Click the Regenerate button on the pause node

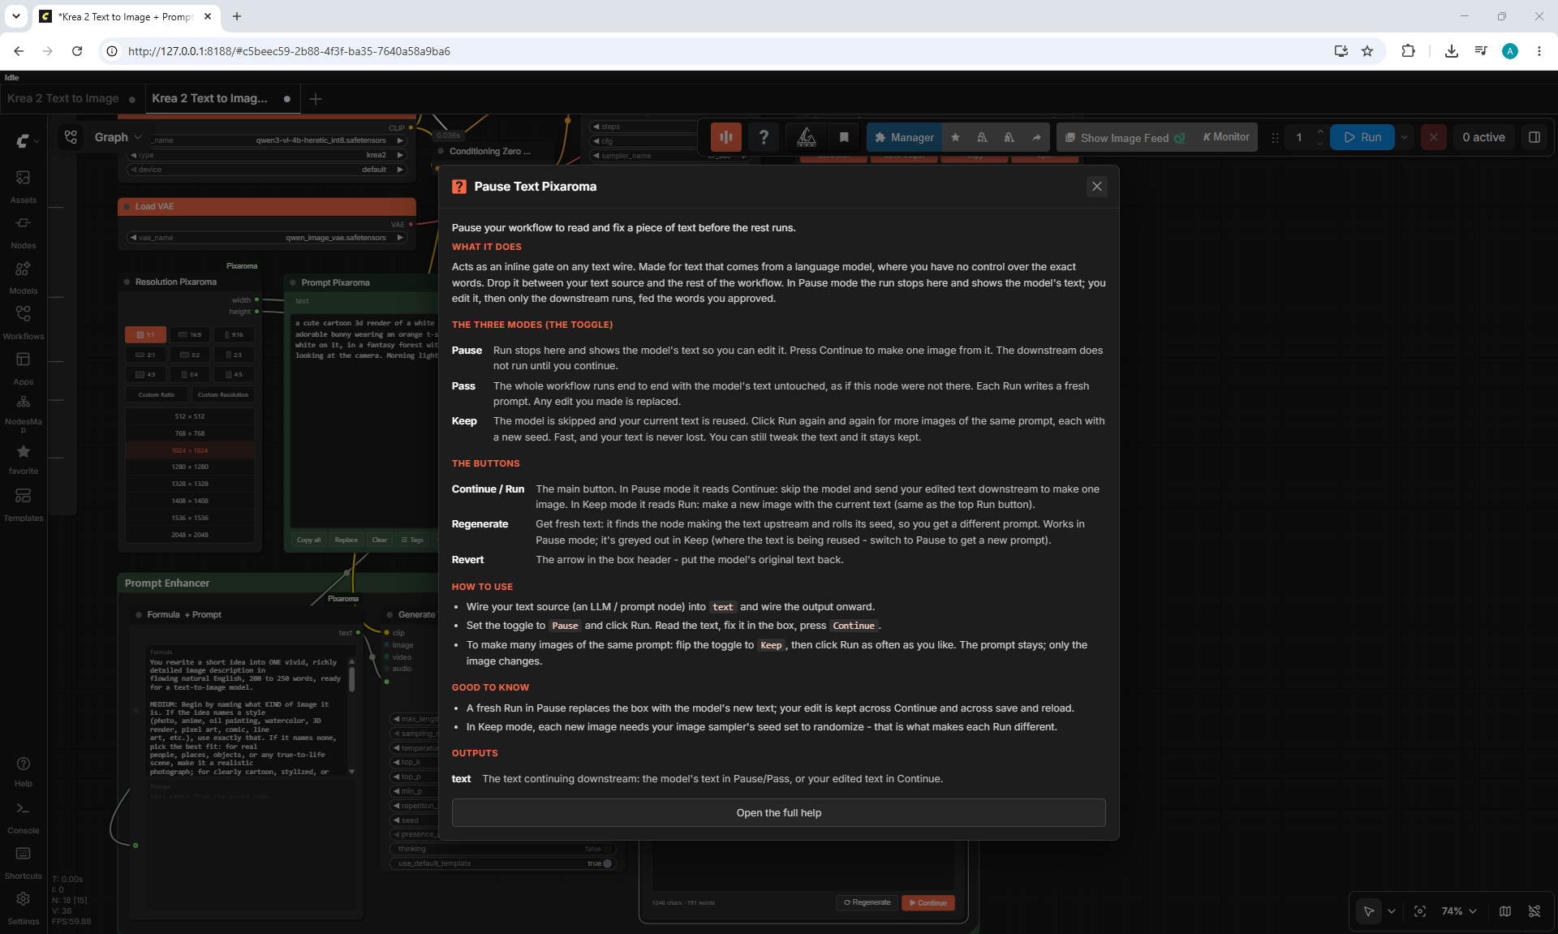pos(867,902)
